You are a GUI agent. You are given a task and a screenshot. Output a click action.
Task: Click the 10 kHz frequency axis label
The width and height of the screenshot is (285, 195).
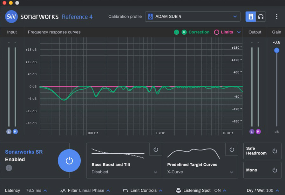coord(228,133)
